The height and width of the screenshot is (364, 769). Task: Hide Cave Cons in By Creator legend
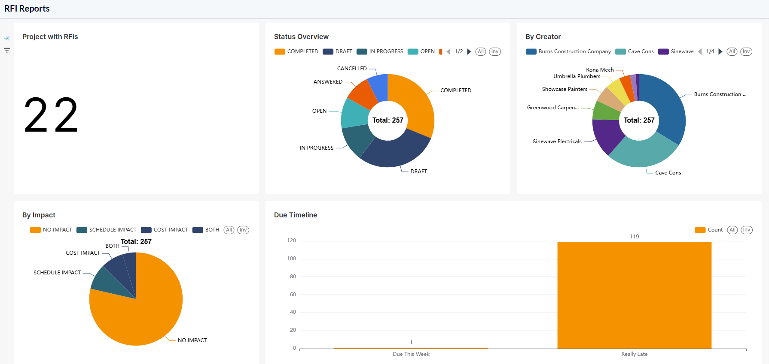(x=635, y=51)
